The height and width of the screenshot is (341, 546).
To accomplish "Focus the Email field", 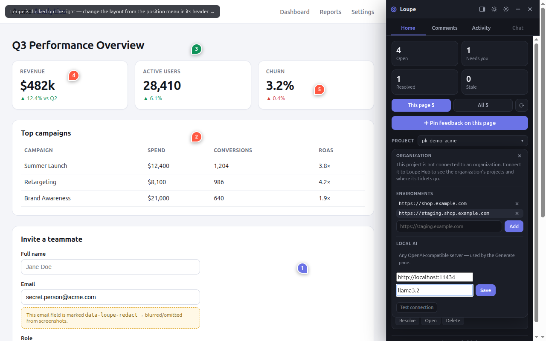I will tap(110, 297).
